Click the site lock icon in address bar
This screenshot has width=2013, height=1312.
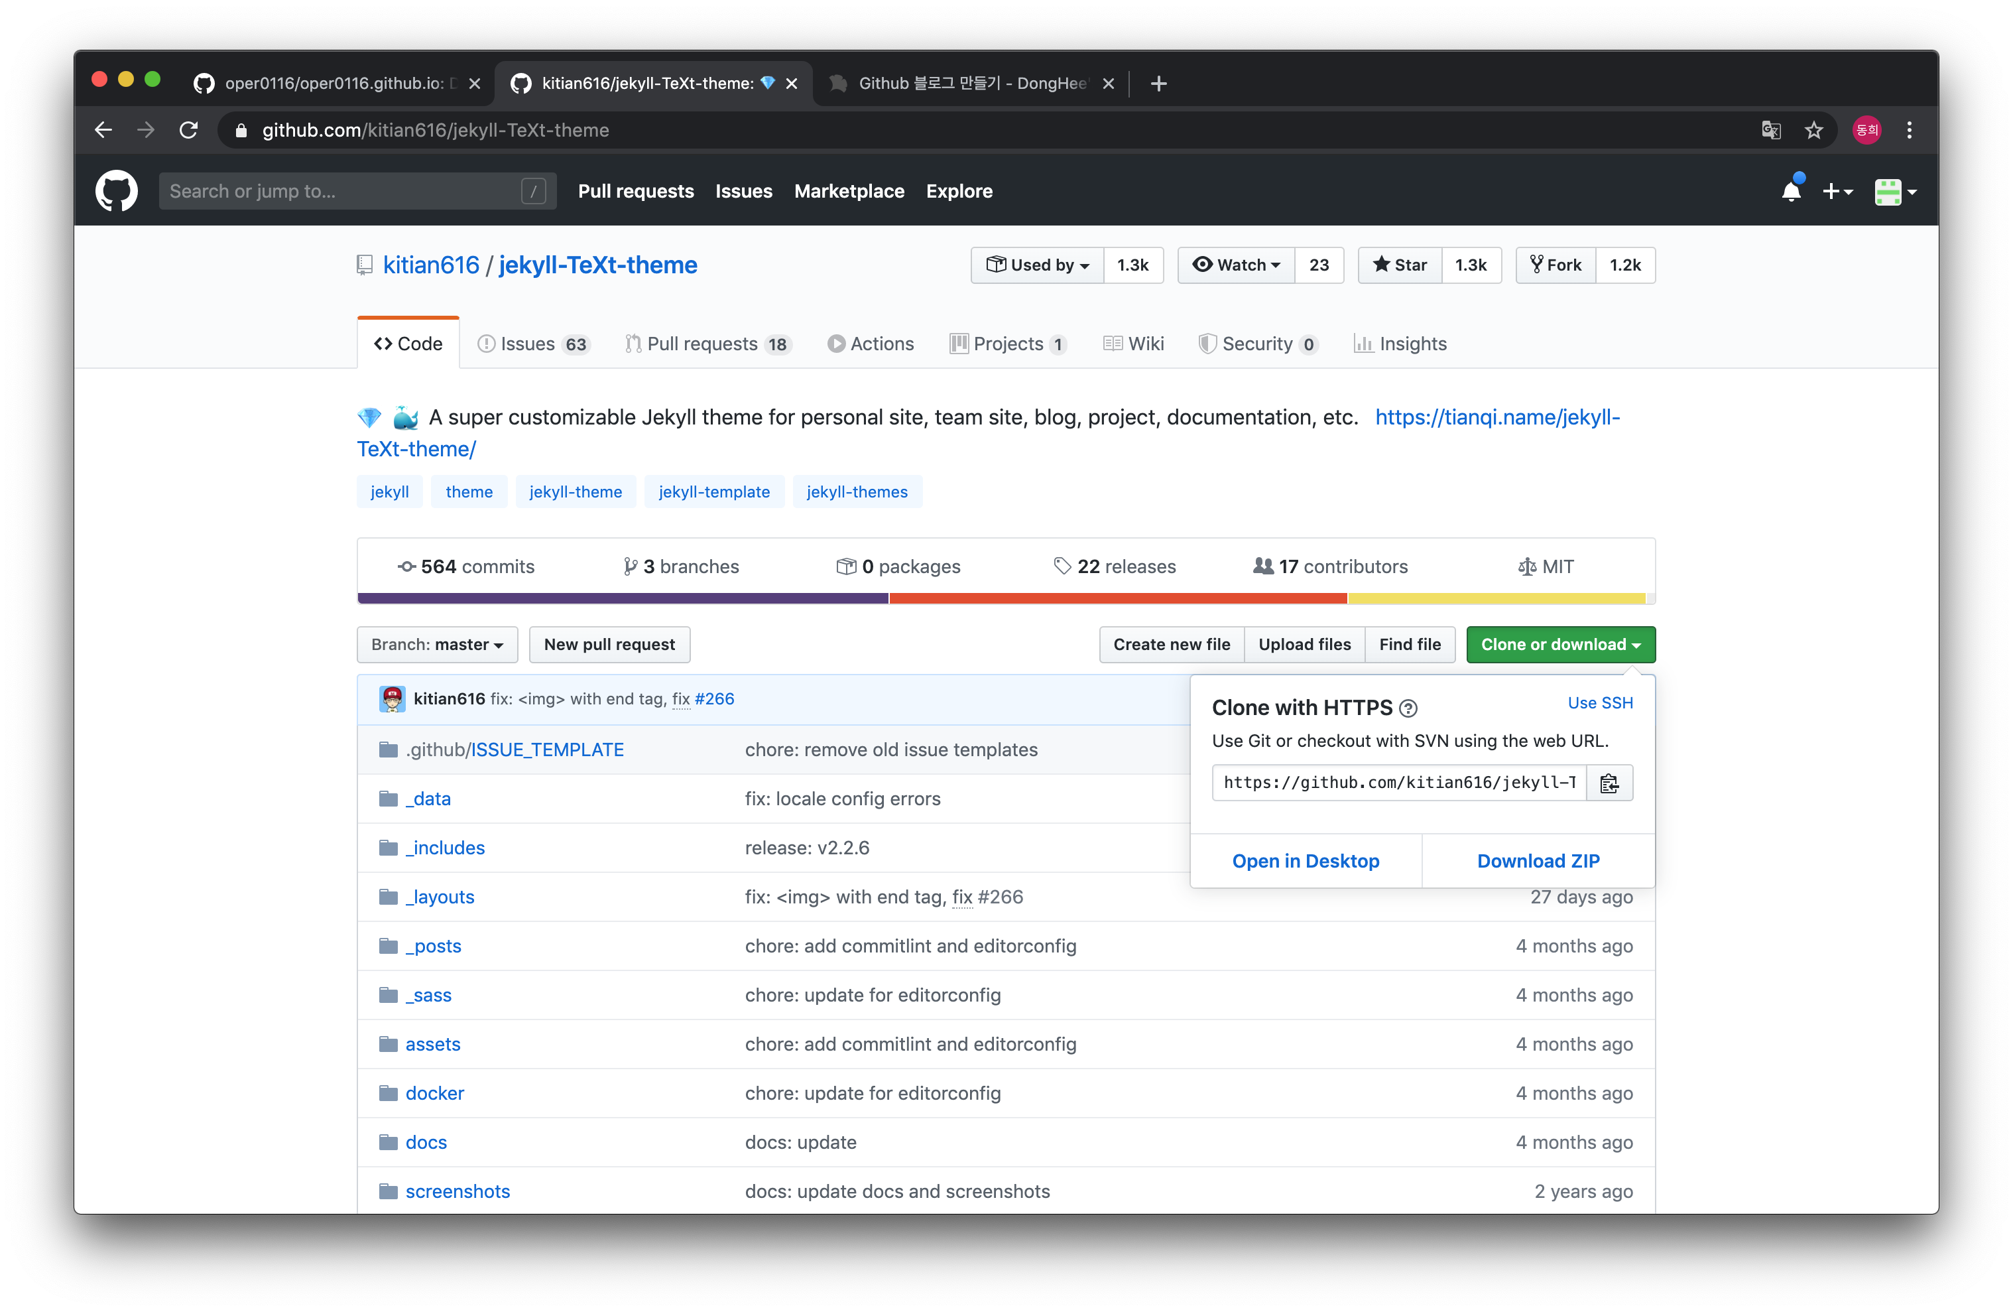(241, 130)
